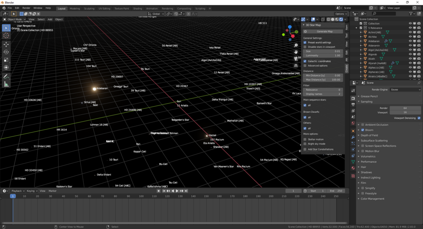Expand the Volumetrics panel

point(368,157)
